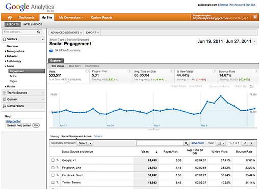Image resolution: width=260 pixels, height=190 pixels.
Task: Switch to the Intelligence tab
Action: point(33,24)
